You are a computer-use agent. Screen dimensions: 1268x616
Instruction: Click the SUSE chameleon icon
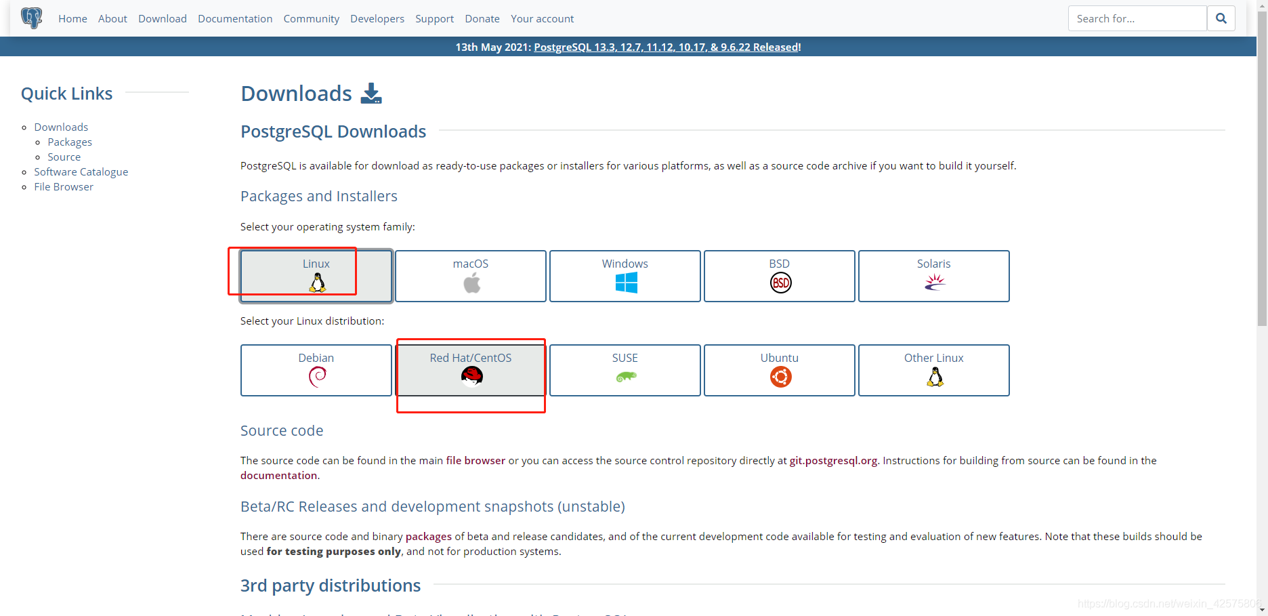[x=626, y=377]
